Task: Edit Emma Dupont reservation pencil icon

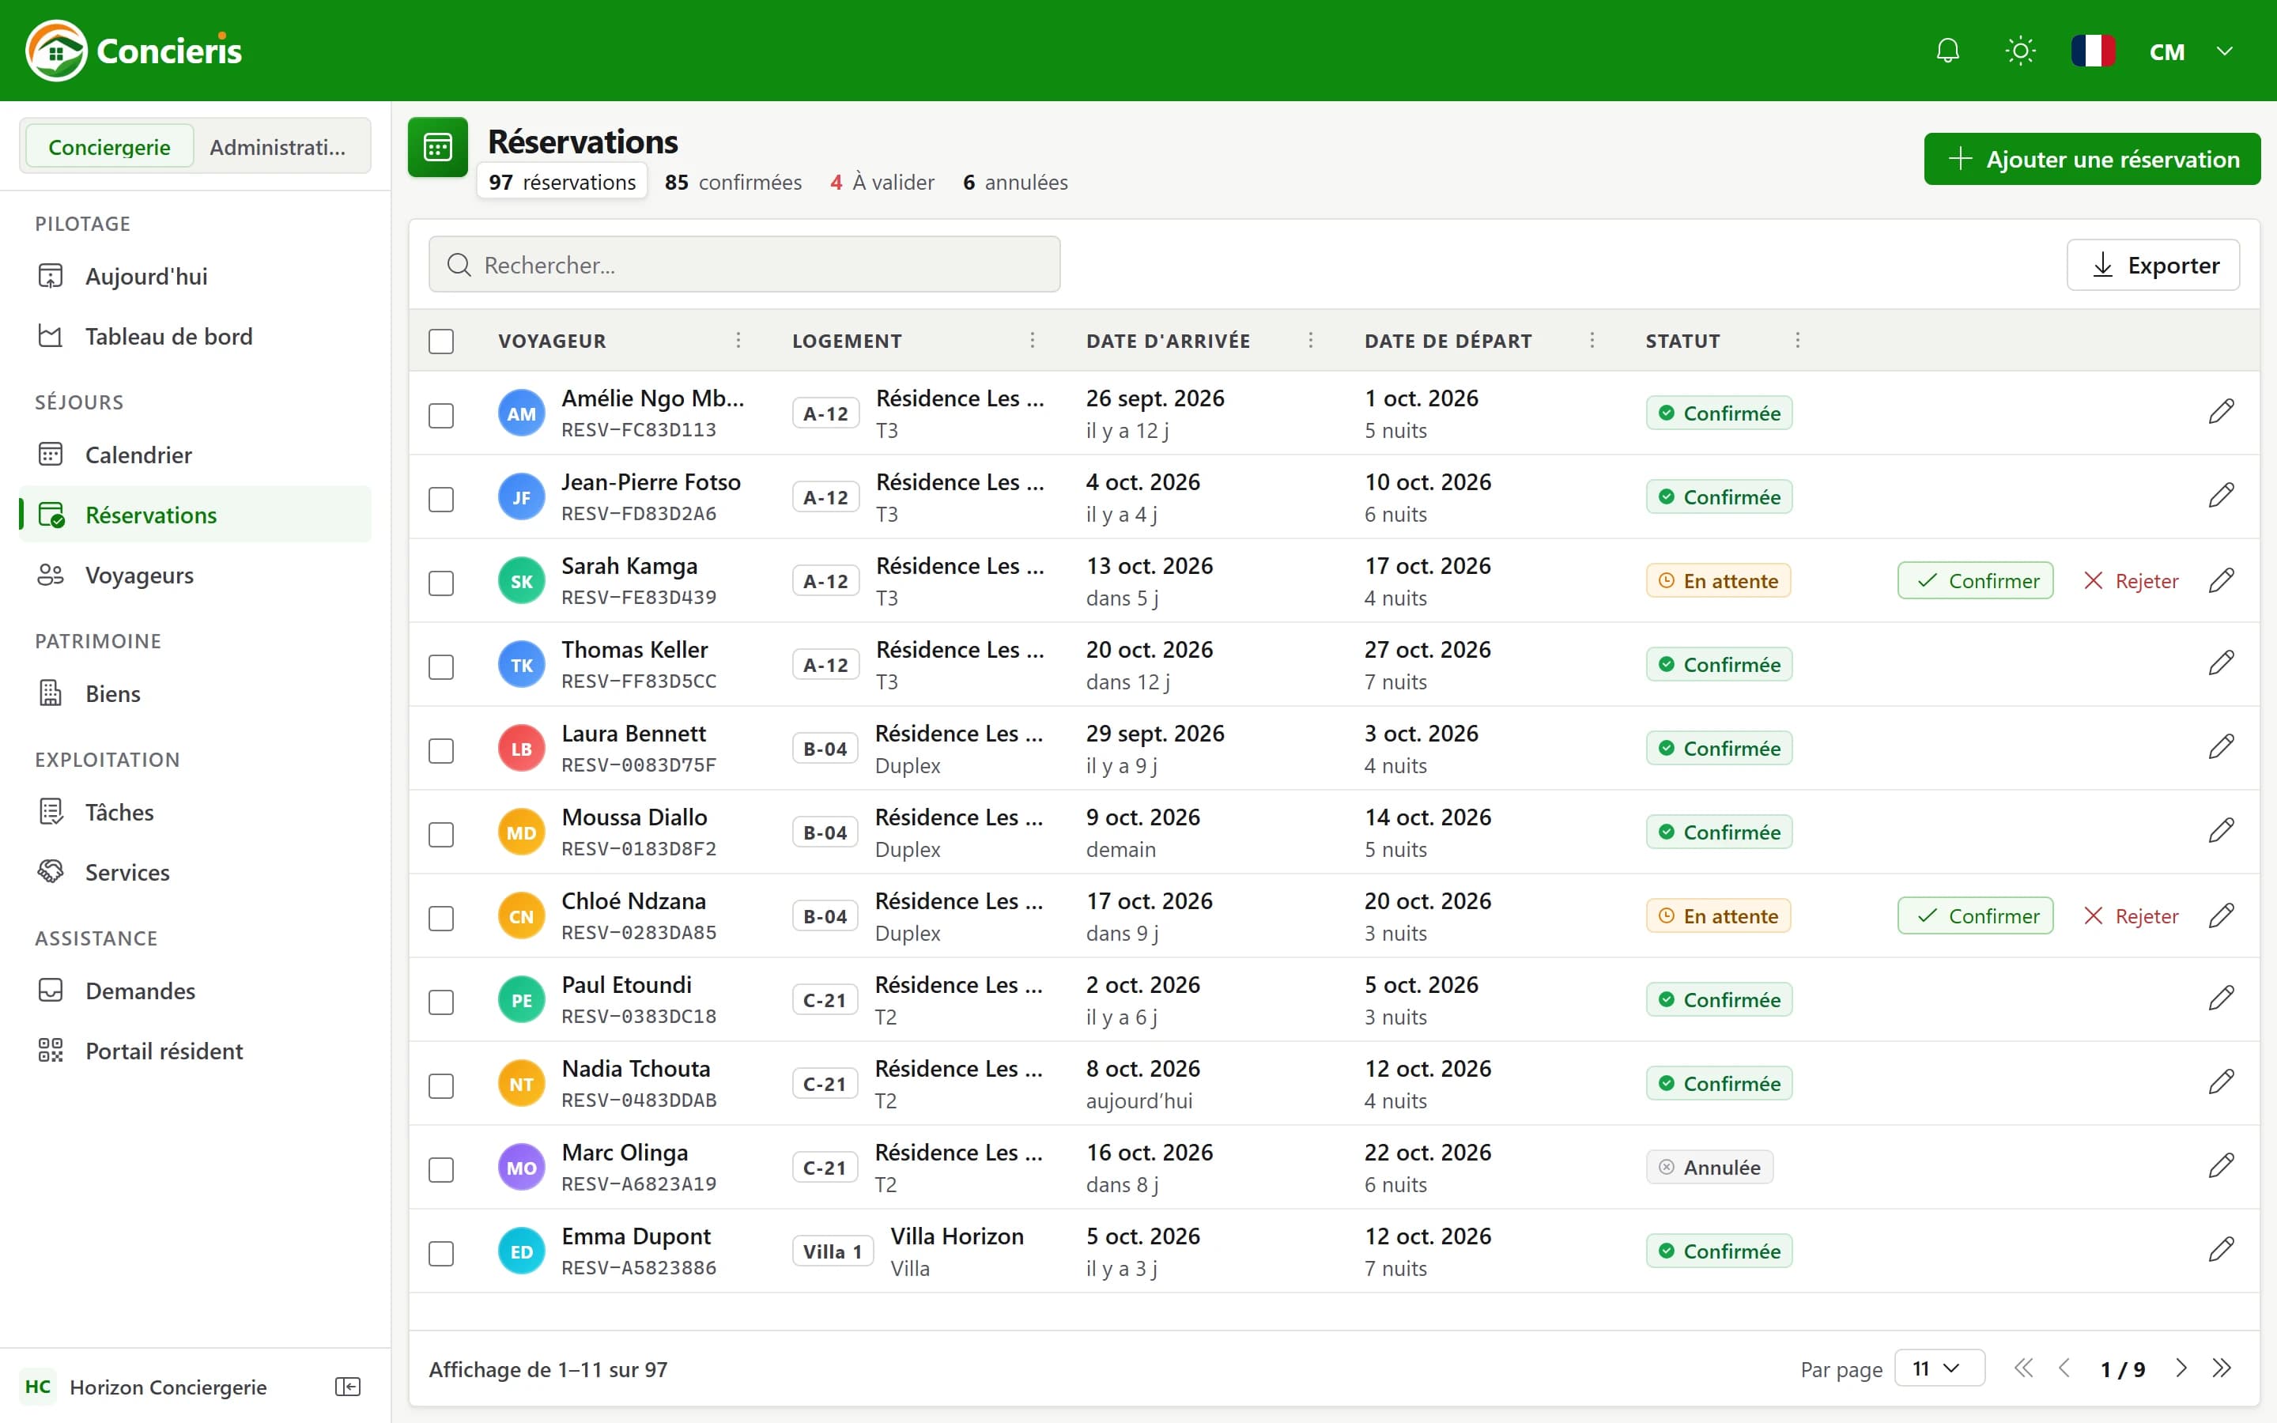Action: [x=2221, y=1250]
